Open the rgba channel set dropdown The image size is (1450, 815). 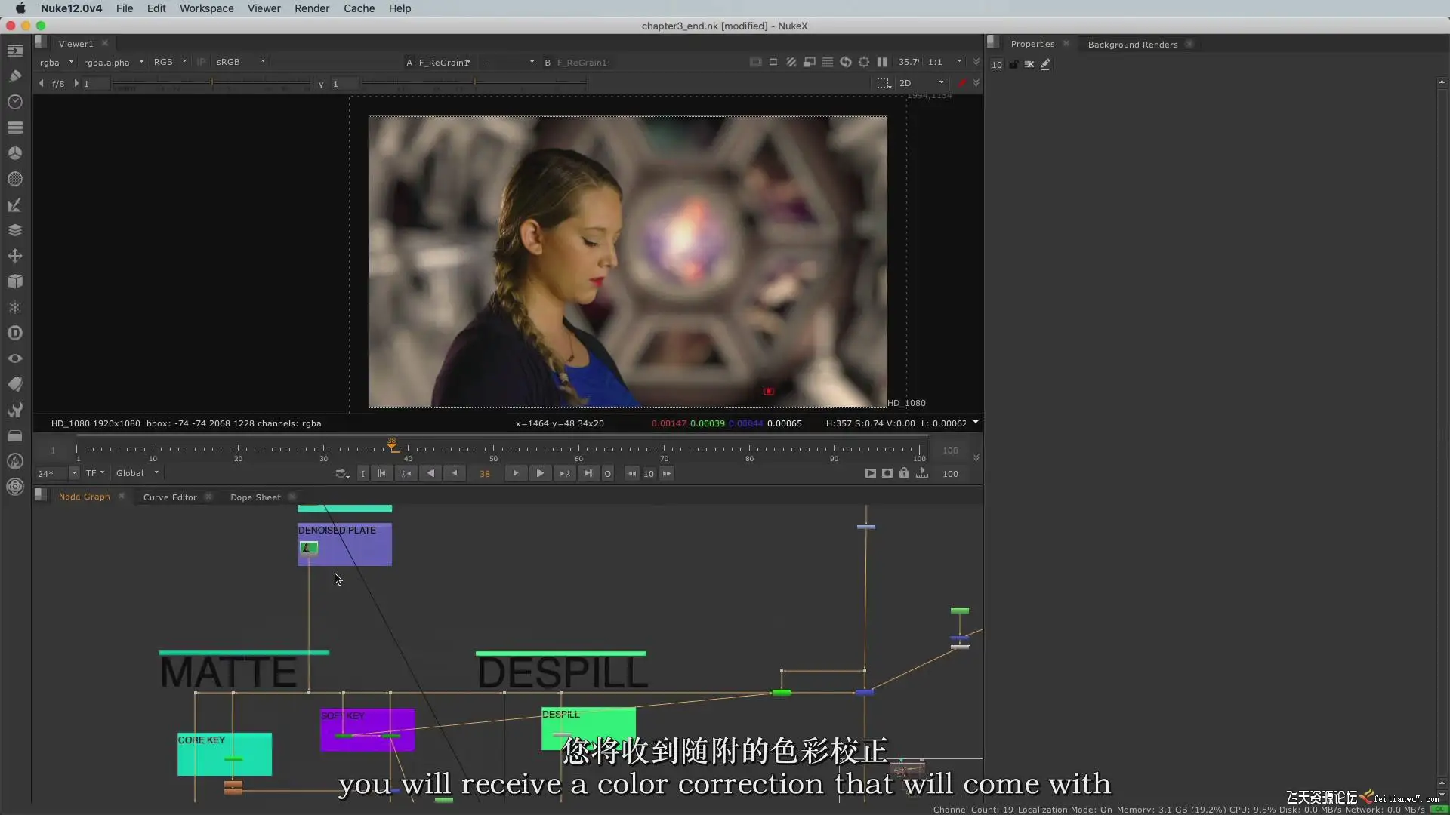point(57,63)
